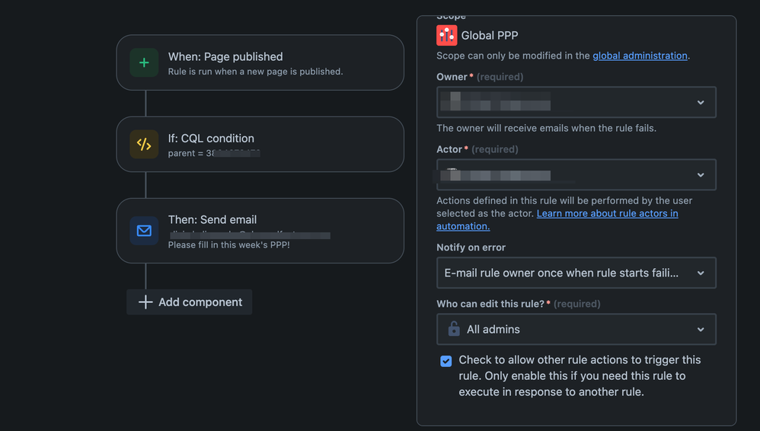Open the global administration link
The width and height of the screenshot is (760, 431).
pyautogui.click(x=640, y=56)
